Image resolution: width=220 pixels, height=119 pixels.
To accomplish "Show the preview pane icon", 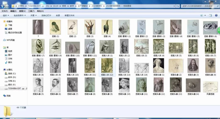I will (x=210, y=15).
